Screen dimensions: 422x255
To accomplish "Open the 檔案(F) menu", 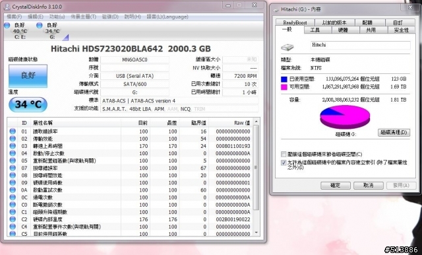I will coord(14,17).
